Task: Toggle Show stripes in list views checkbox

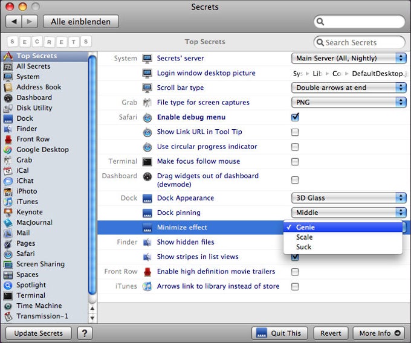Action: [295, 257]
